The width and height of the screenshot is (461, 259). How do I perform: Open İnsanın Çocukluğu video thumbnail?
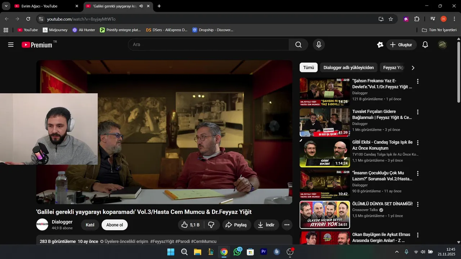tap(325, 184)
